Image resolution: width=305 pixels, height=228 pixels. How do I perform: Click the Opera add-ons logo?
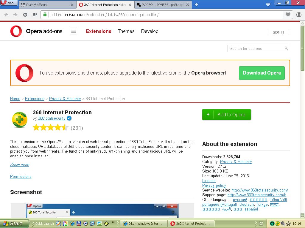(x=36, y=31)
